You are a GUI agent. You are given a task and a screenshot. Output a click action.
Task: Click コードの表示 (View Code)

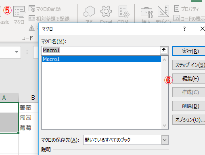[189, 19]
